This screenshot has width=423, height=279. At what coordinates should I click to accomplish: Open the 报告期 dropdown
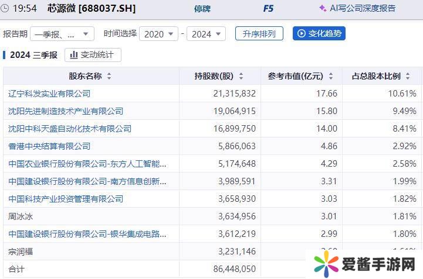(x=62, y=34)
